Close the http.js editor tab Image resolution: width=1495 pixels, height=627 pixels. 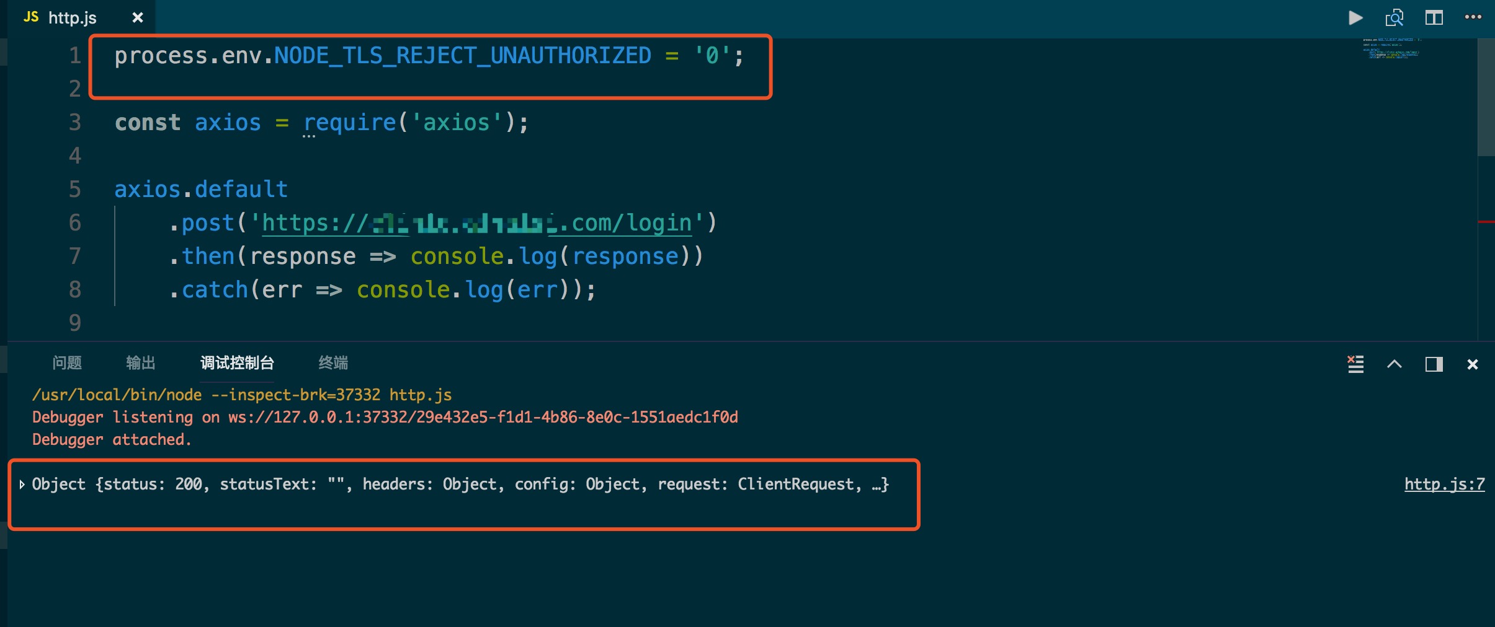(x=138, y=18)
